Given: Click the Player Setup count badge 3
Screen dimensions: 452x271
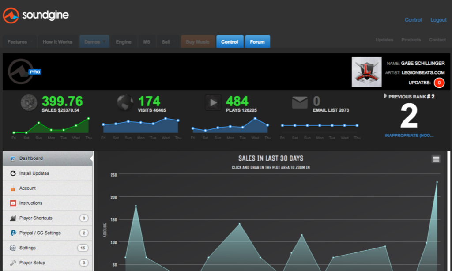Looking at the screenshot, I should click(x=84, y=263).
